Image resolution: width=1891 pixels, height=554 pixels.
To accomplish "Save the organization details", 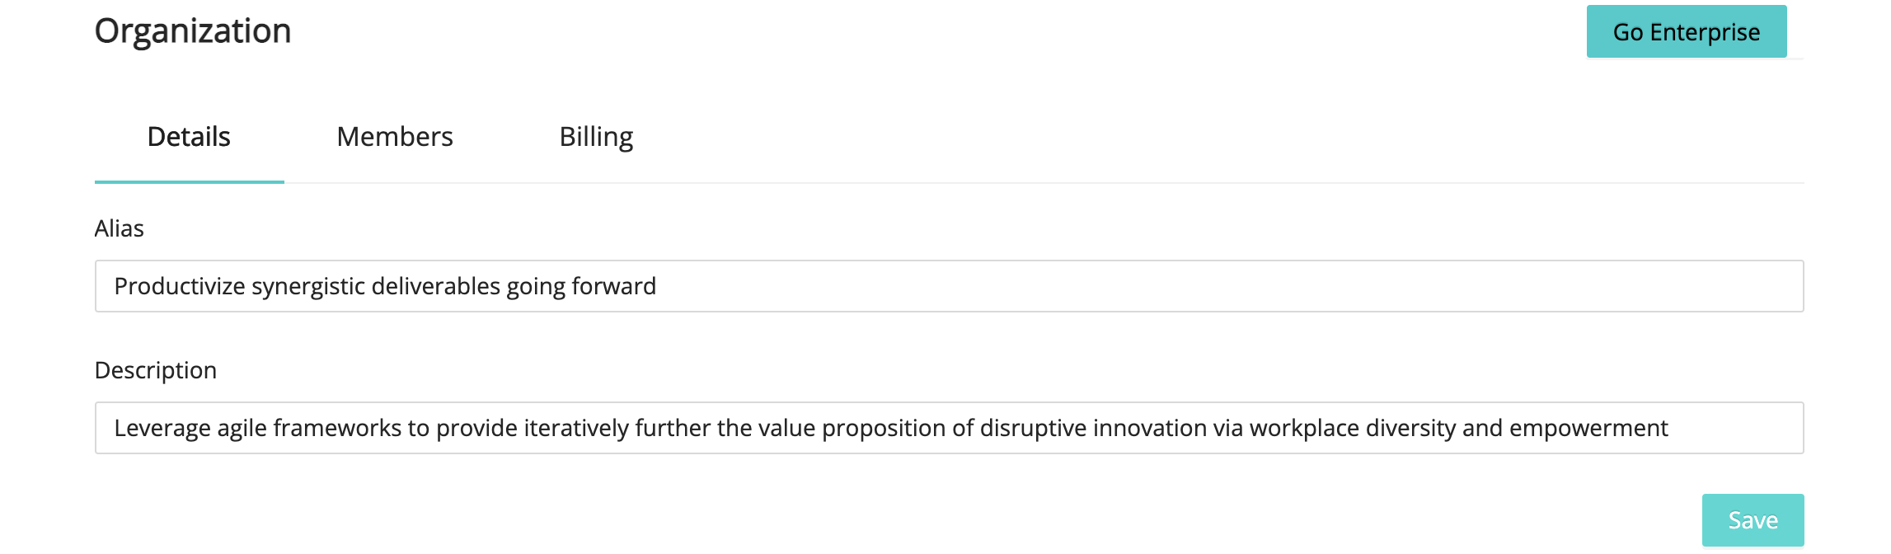I will 1752,520.
